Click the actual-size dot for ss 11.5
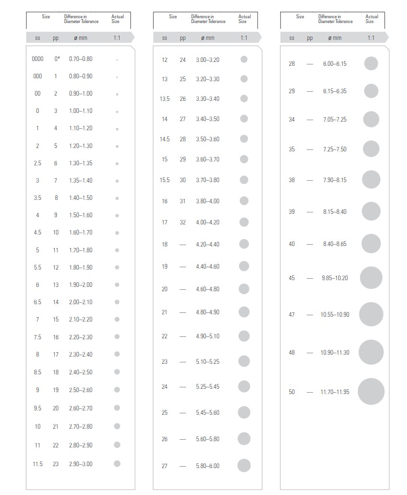 click(x=117, y=464)
